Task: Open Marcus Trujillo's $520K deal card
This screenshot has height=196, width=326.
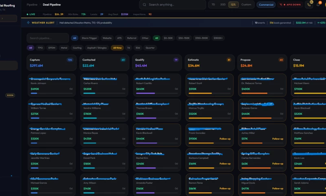Action: tap(209, 110)
